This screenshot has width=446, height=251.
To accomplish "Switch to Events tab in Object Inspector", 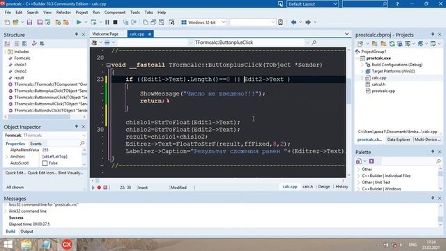I will [x=36, y=144].
